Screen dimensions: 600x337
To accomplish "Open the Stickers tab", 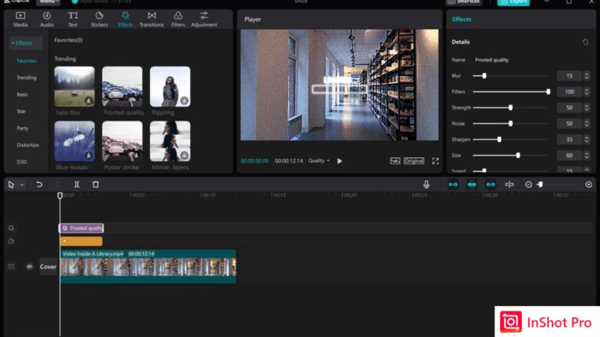I will 99,19.
